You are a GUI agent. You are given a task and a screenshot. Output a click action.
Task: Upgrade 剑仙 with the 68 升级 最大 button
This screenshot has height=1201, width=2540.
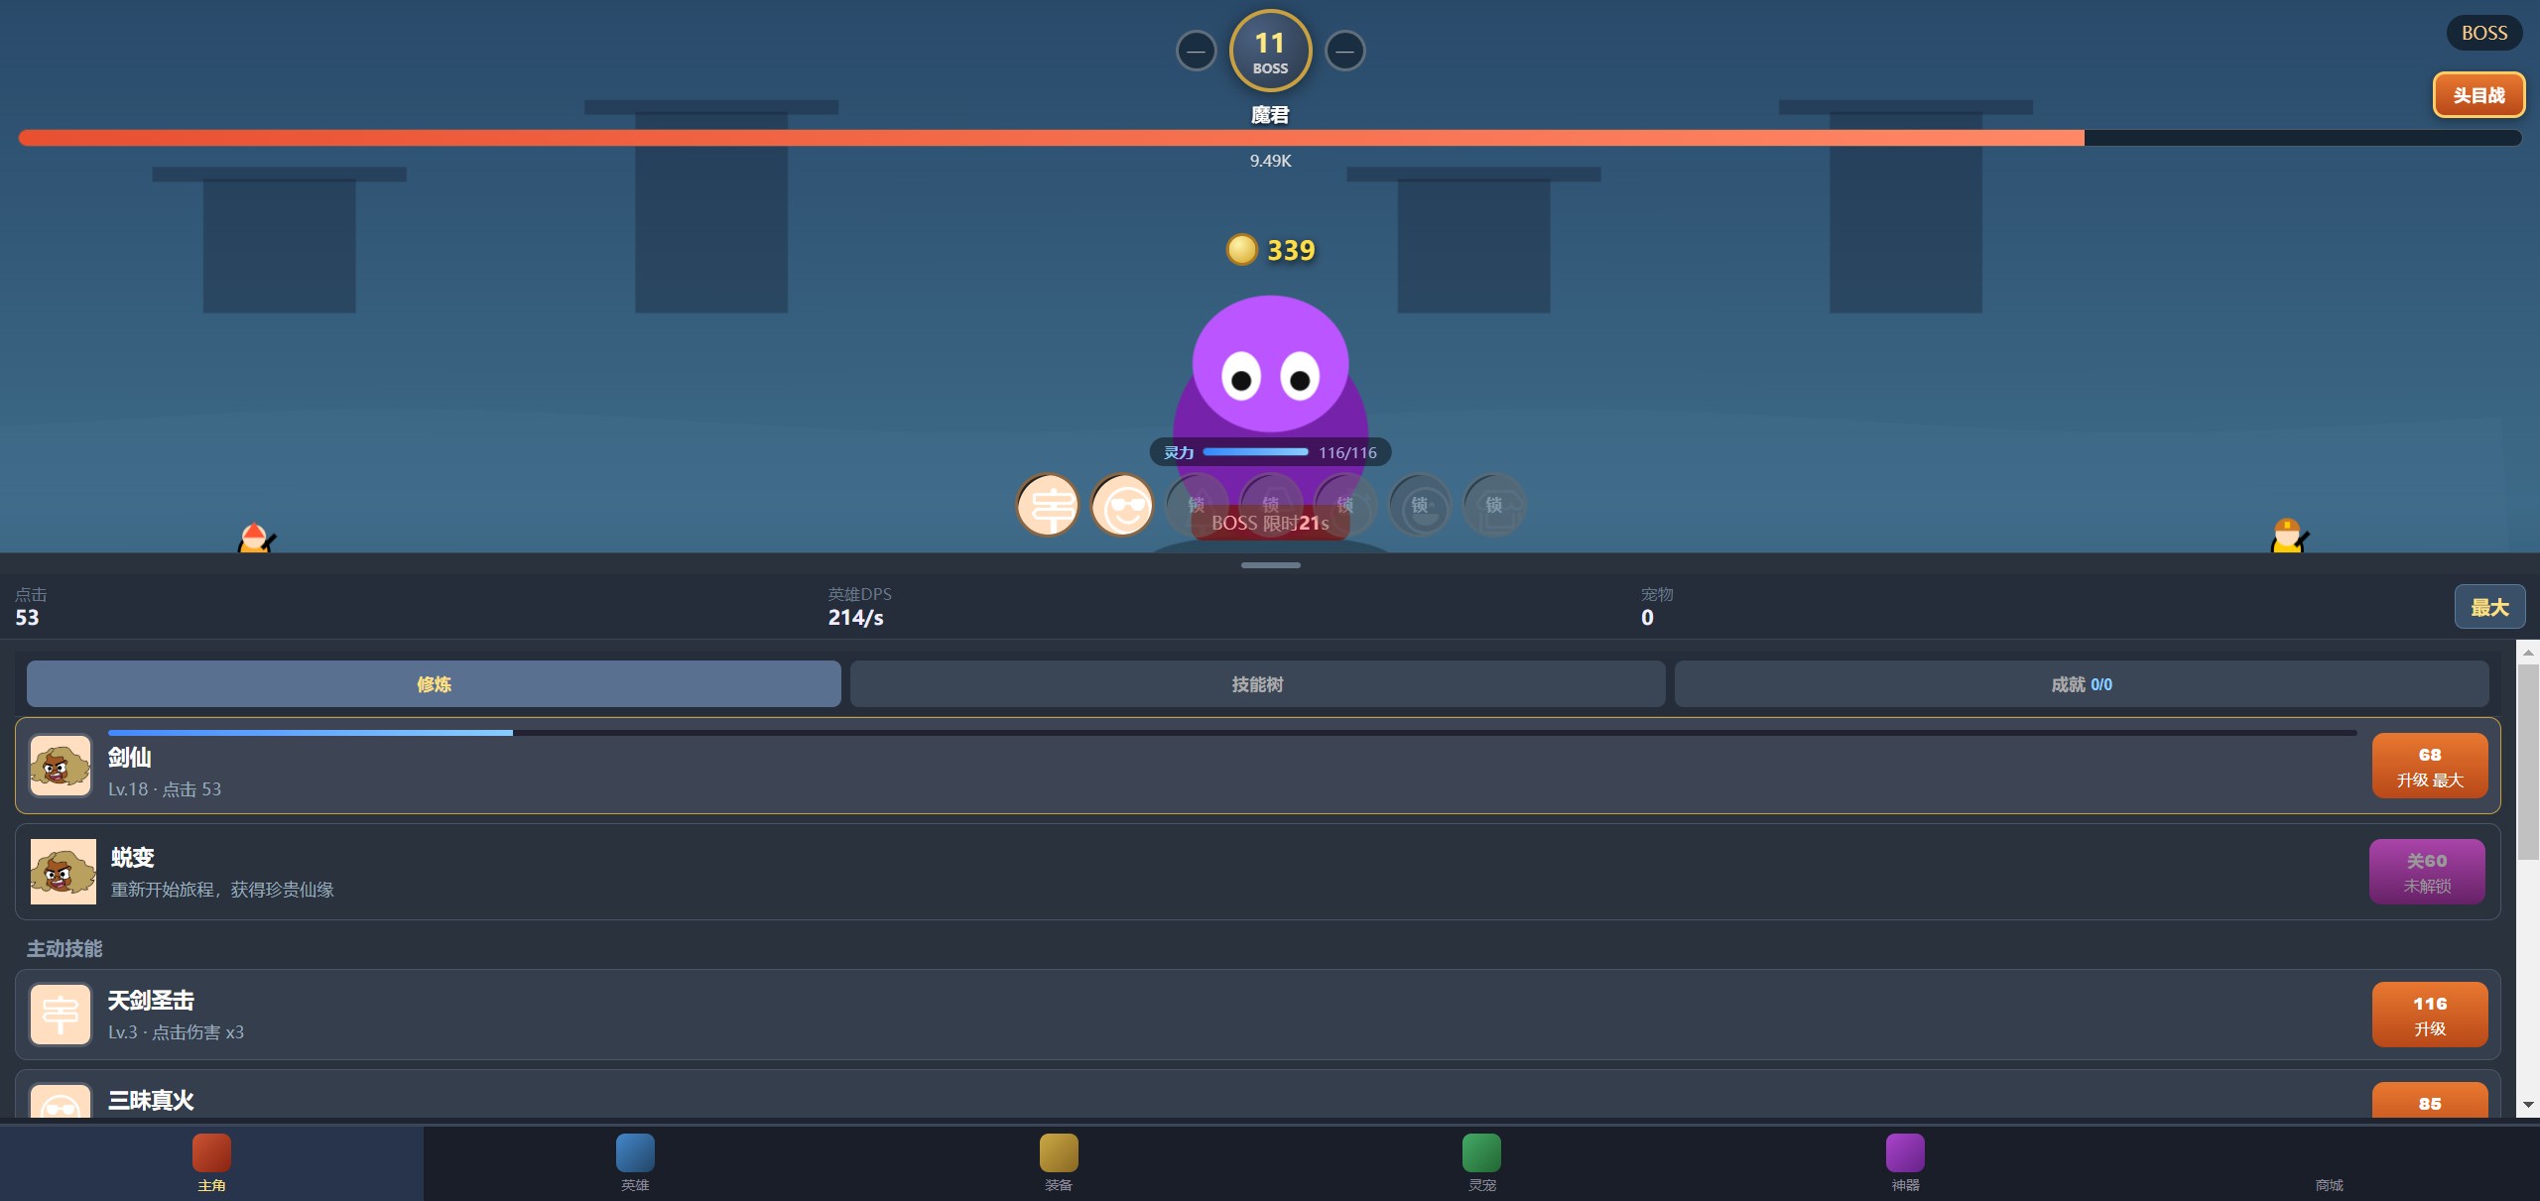[x=2430, y=766]
